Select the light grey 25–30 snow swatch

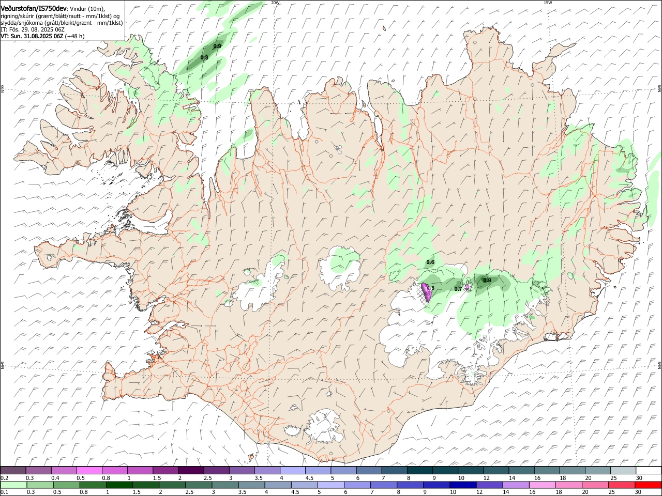pyautogui.click(x=623, y=470)
